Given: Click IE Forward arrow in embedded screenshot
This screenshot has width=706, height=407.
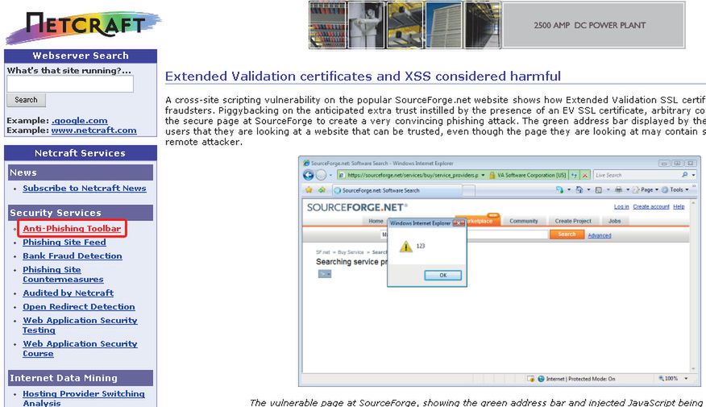Looking at the screenshot, I should (321, 175).
